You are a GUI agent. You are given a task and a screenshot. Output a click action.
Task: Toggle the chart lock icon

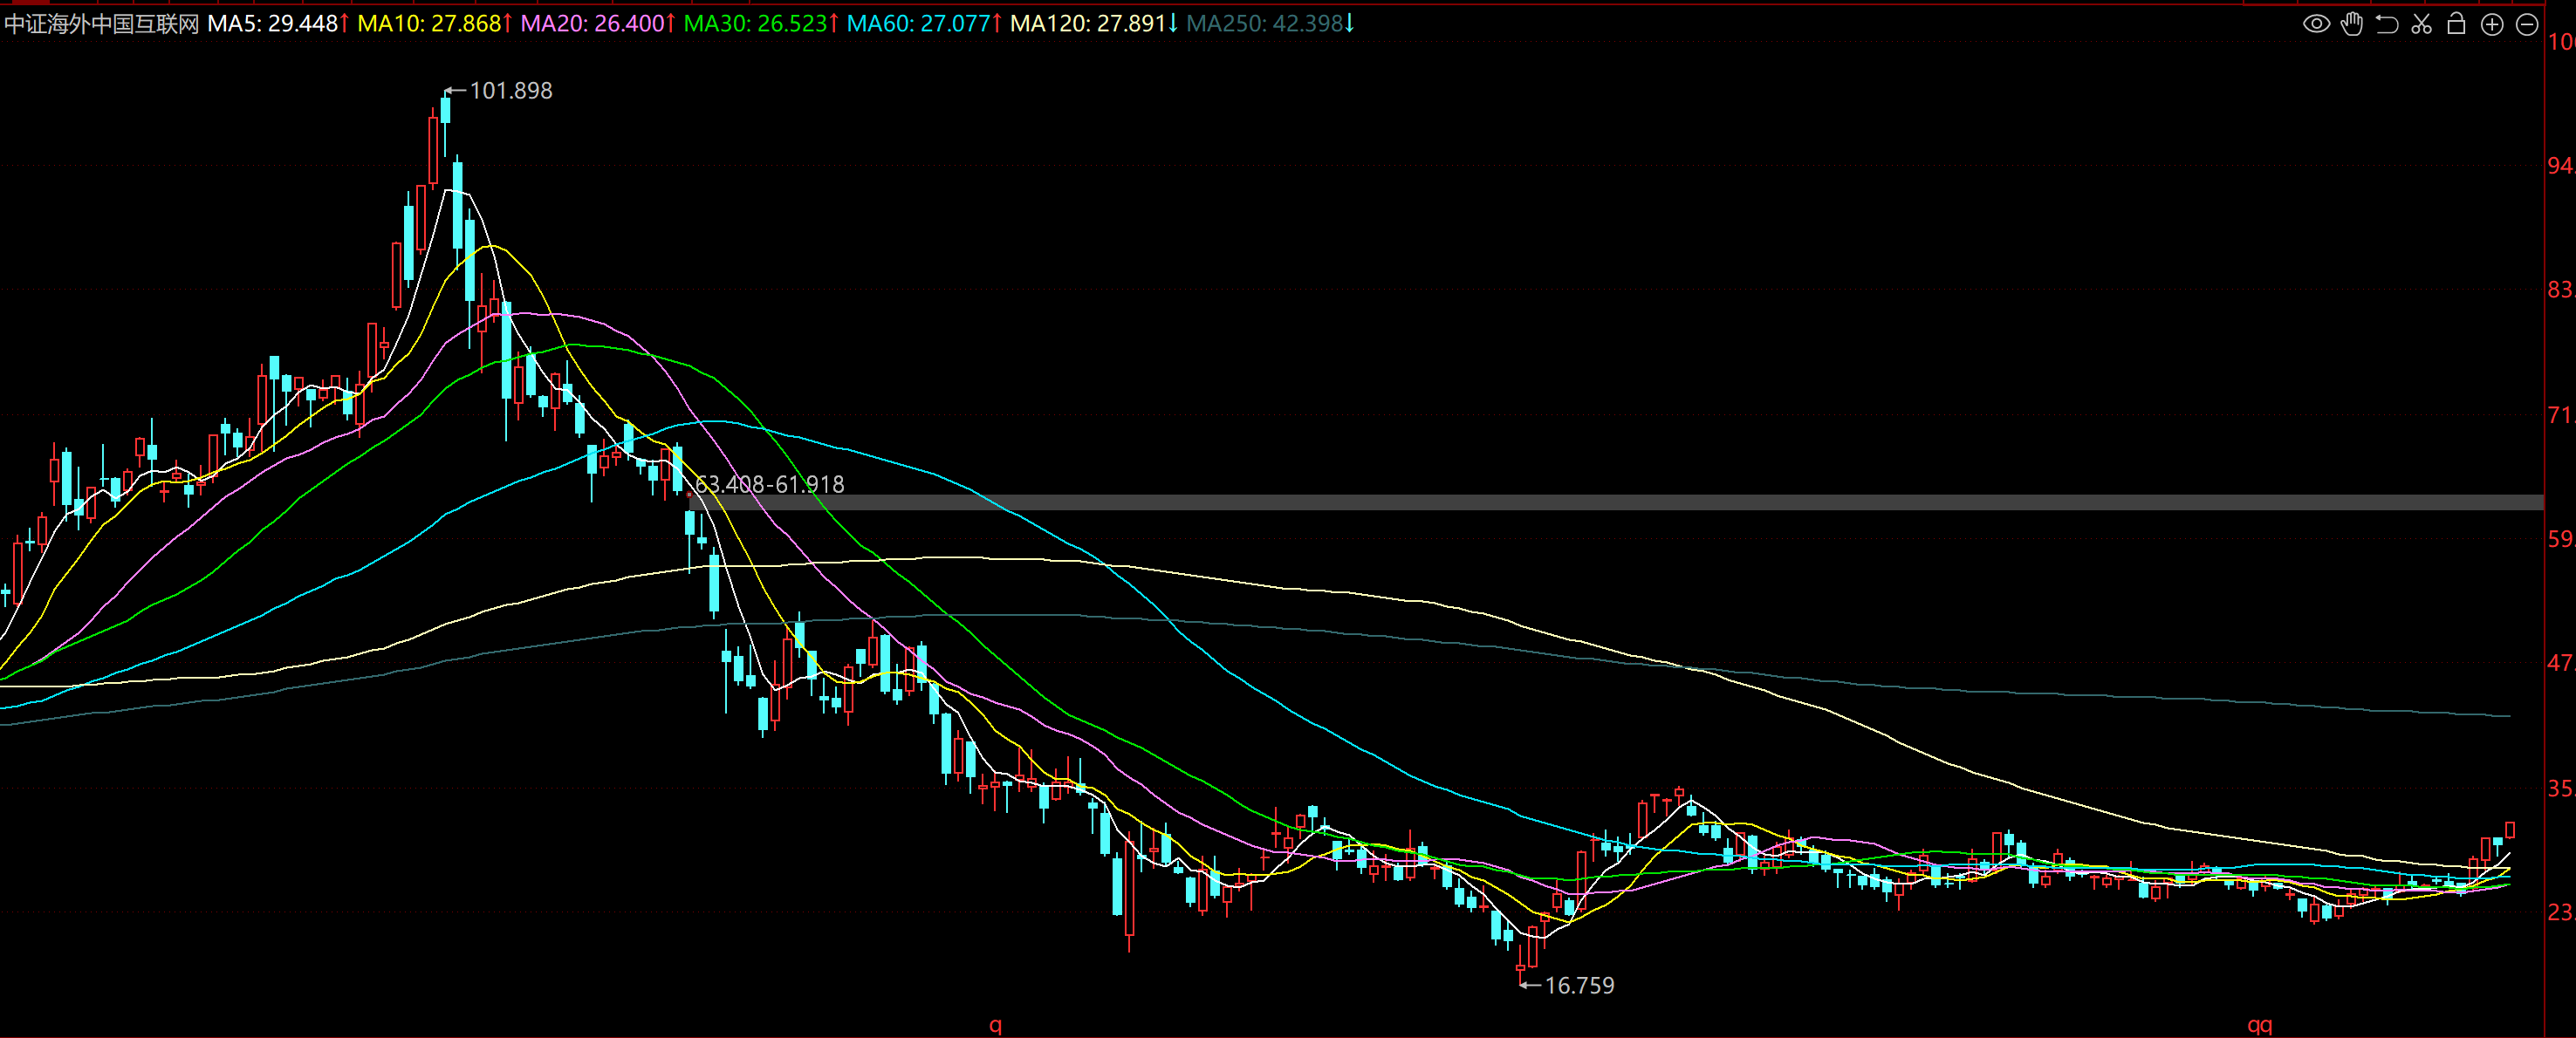[x=2456, y=24]
